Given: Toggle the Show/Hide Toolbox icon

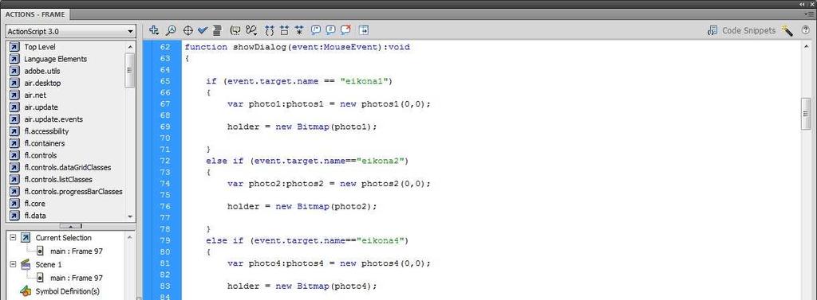Looking at the screenshot, I should point(364,30).
